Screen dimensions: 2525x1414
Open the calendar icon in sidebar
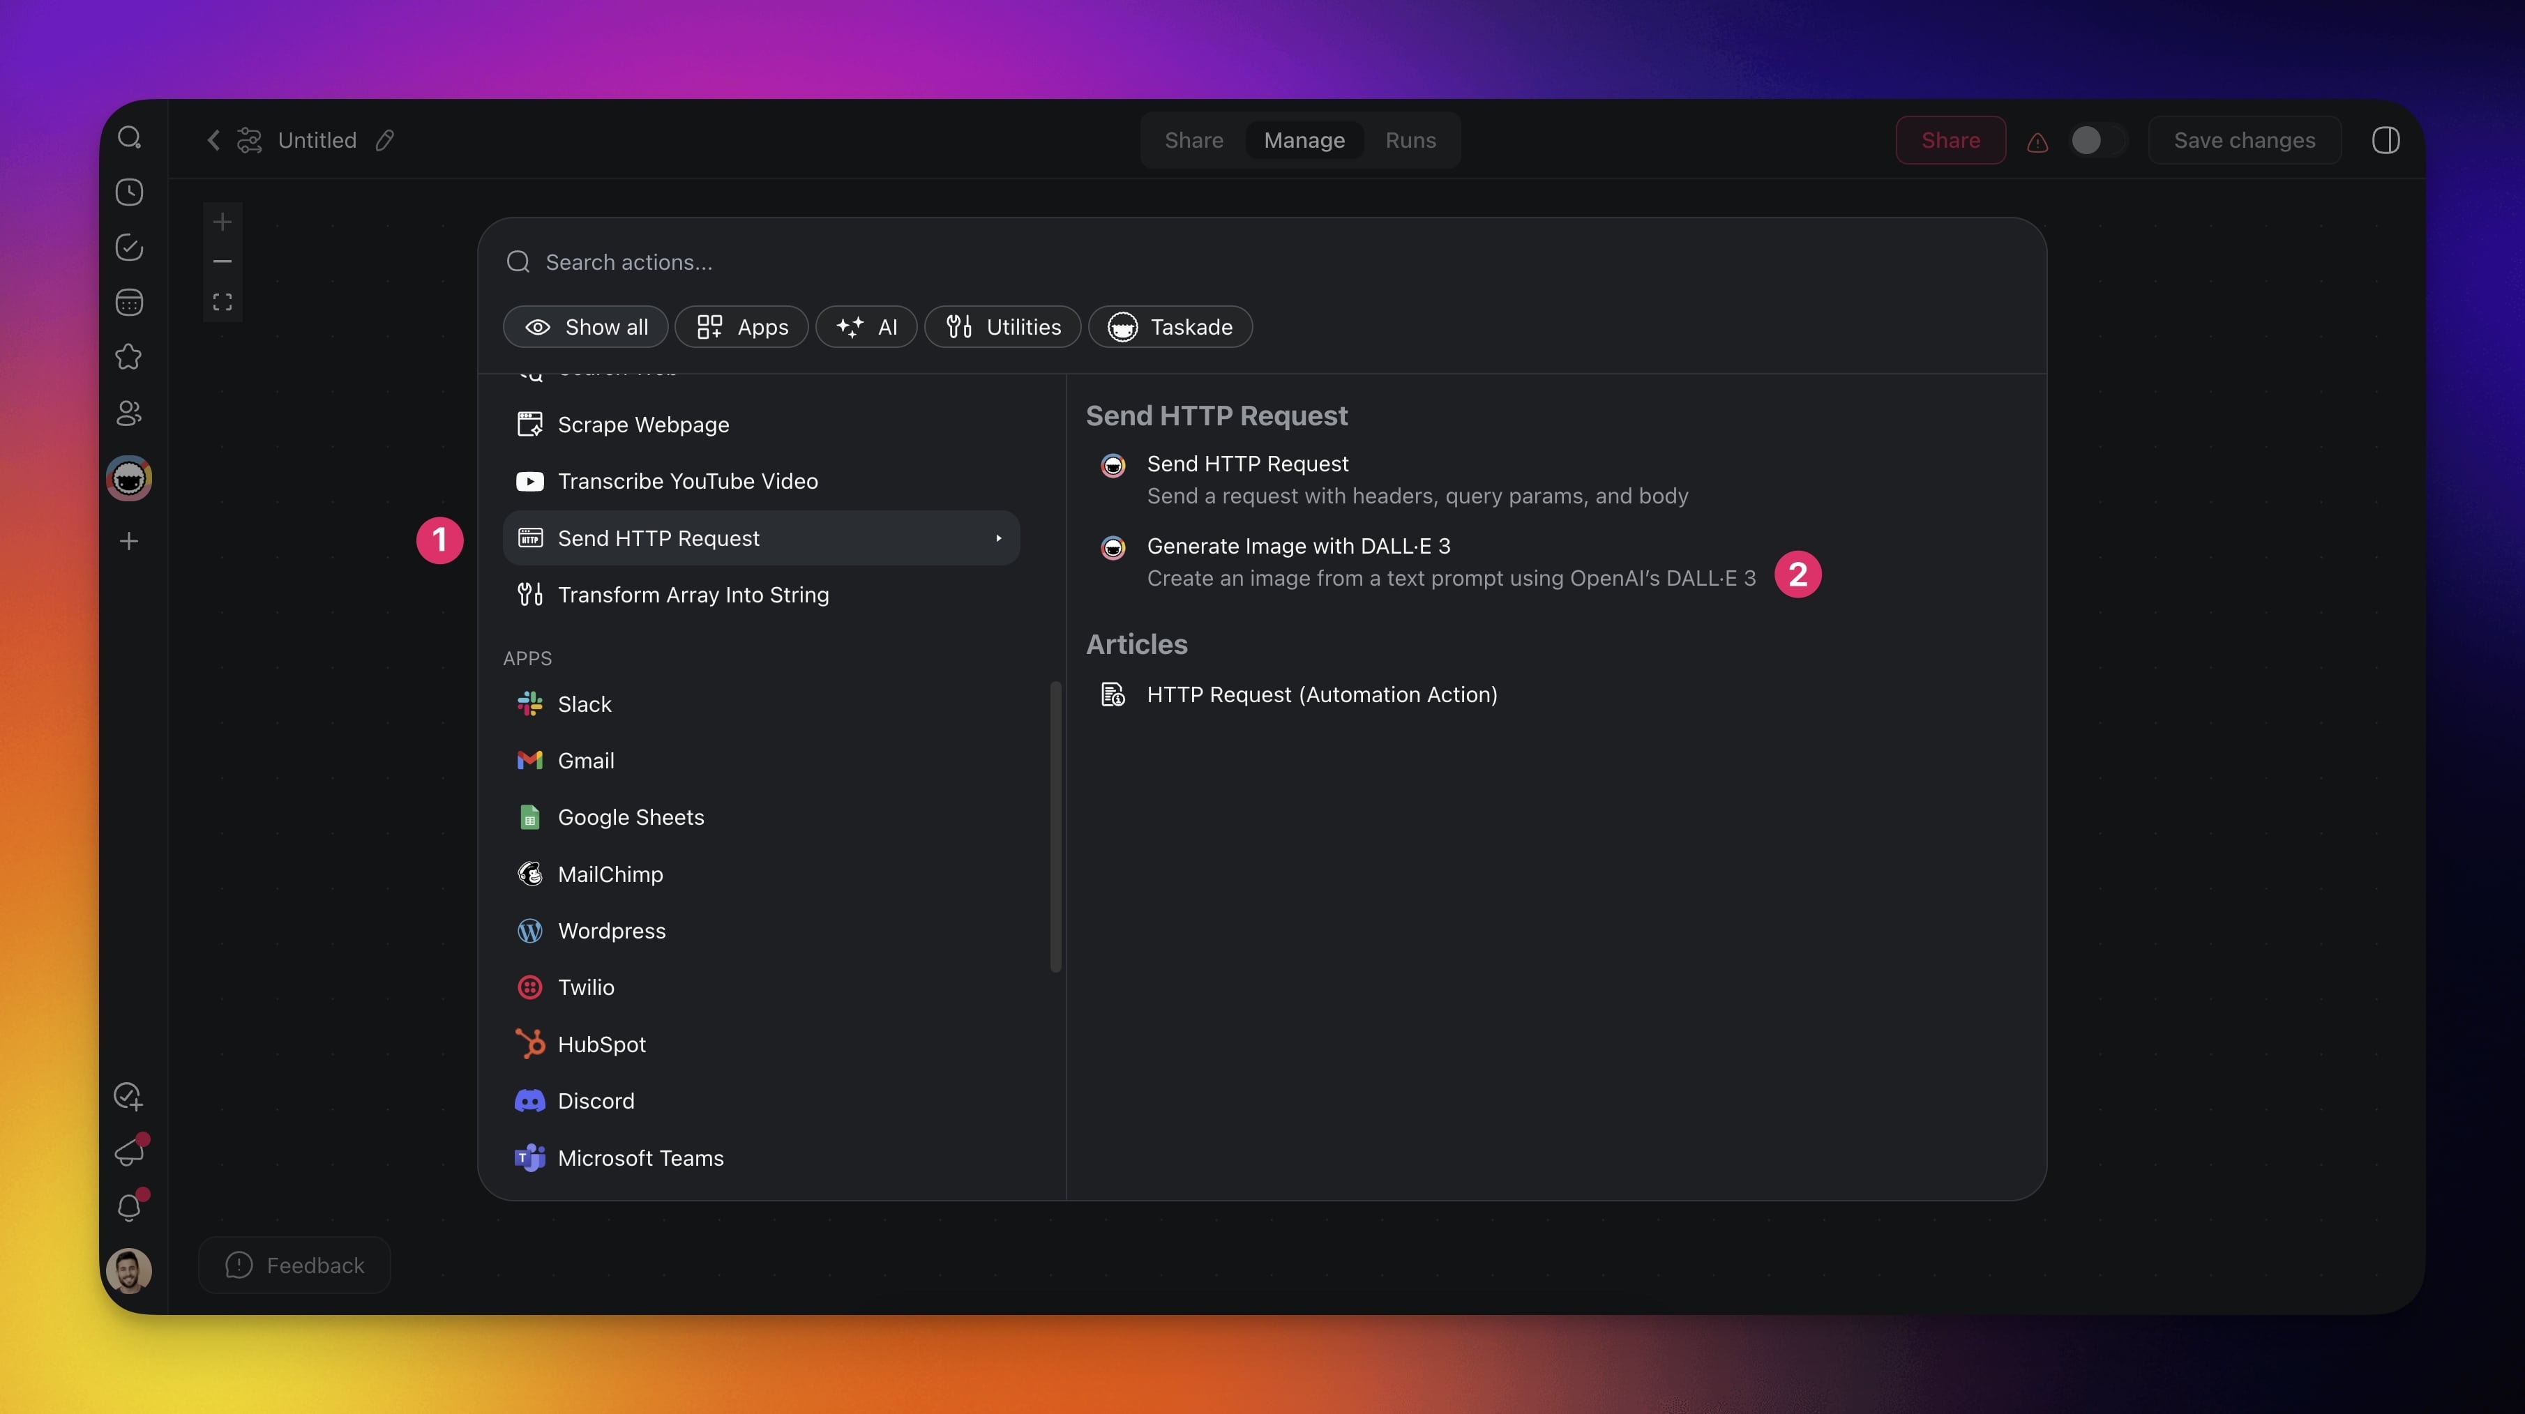coord(129,302)
